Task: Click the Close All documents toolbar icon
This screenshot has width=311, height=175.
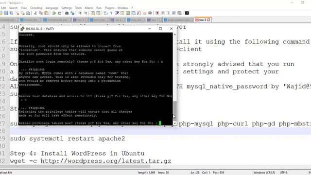Action: click(23, 13)
